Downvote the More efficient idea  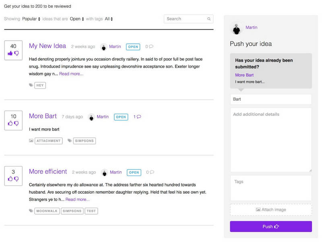[x=17, y=179]
